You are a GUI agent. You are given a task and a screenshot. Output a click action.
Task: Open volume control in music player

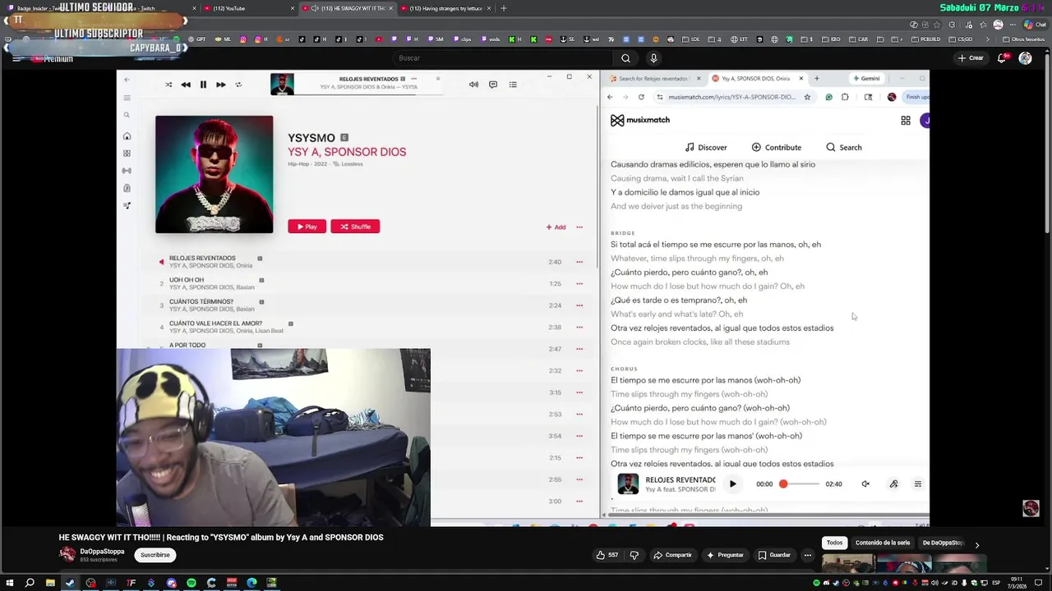pos(473,85)
